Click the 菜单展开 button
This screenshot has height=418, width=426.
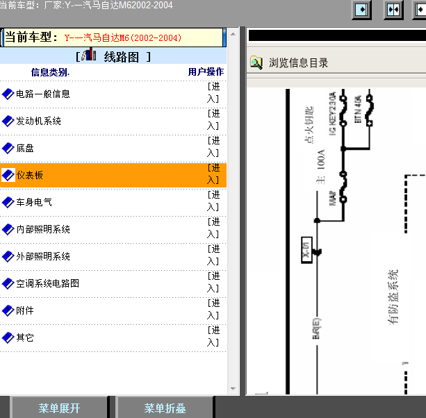coord(59,408)
